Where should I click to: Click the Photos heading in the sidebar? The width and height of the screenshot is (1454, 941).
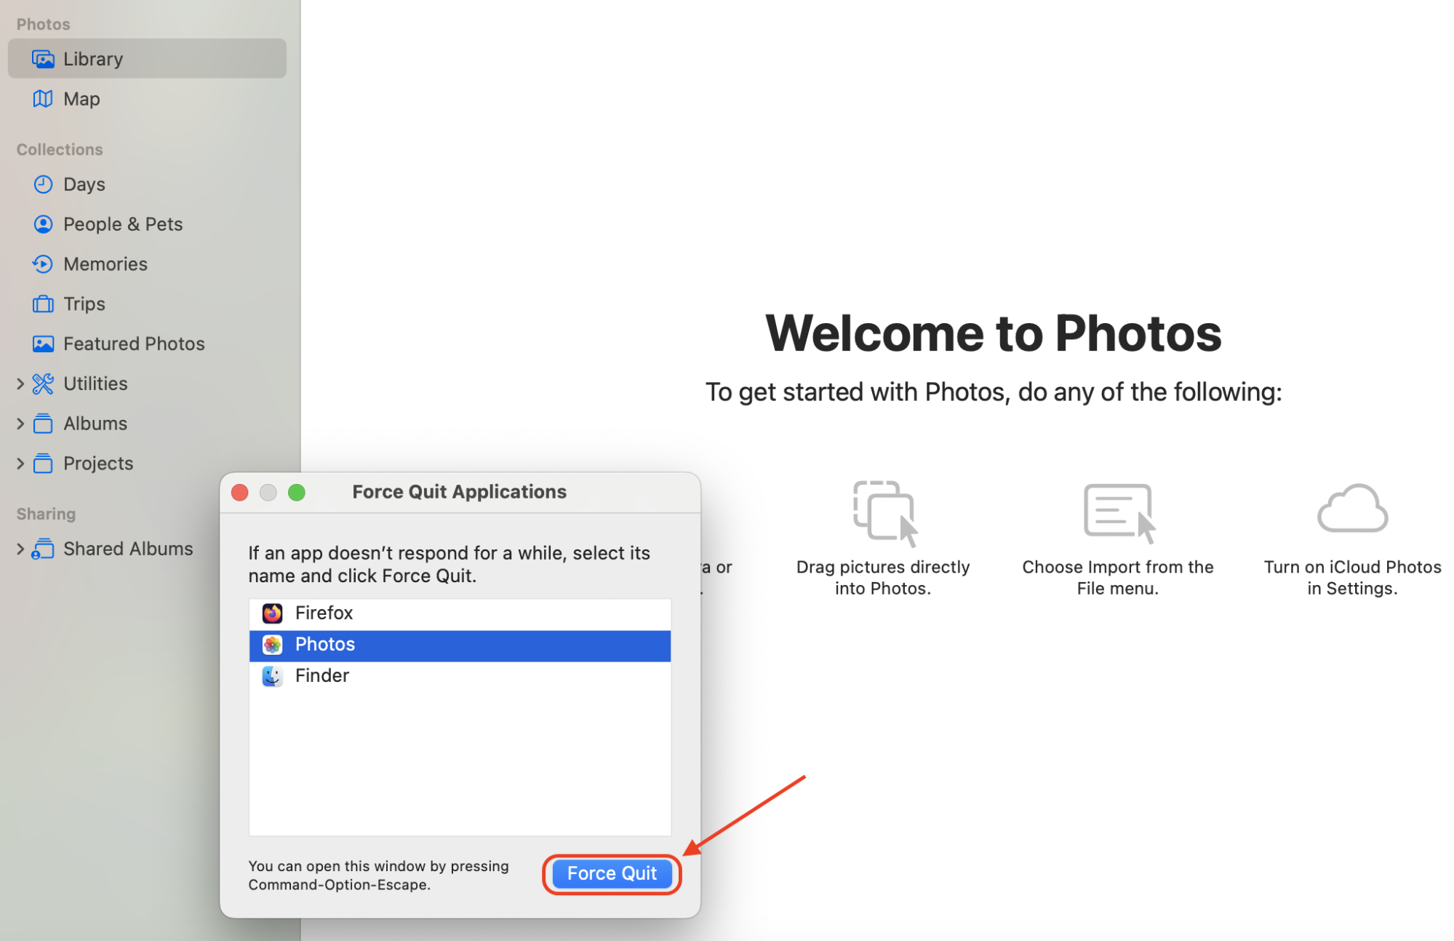pyautogui.click(x=42, y=23)
